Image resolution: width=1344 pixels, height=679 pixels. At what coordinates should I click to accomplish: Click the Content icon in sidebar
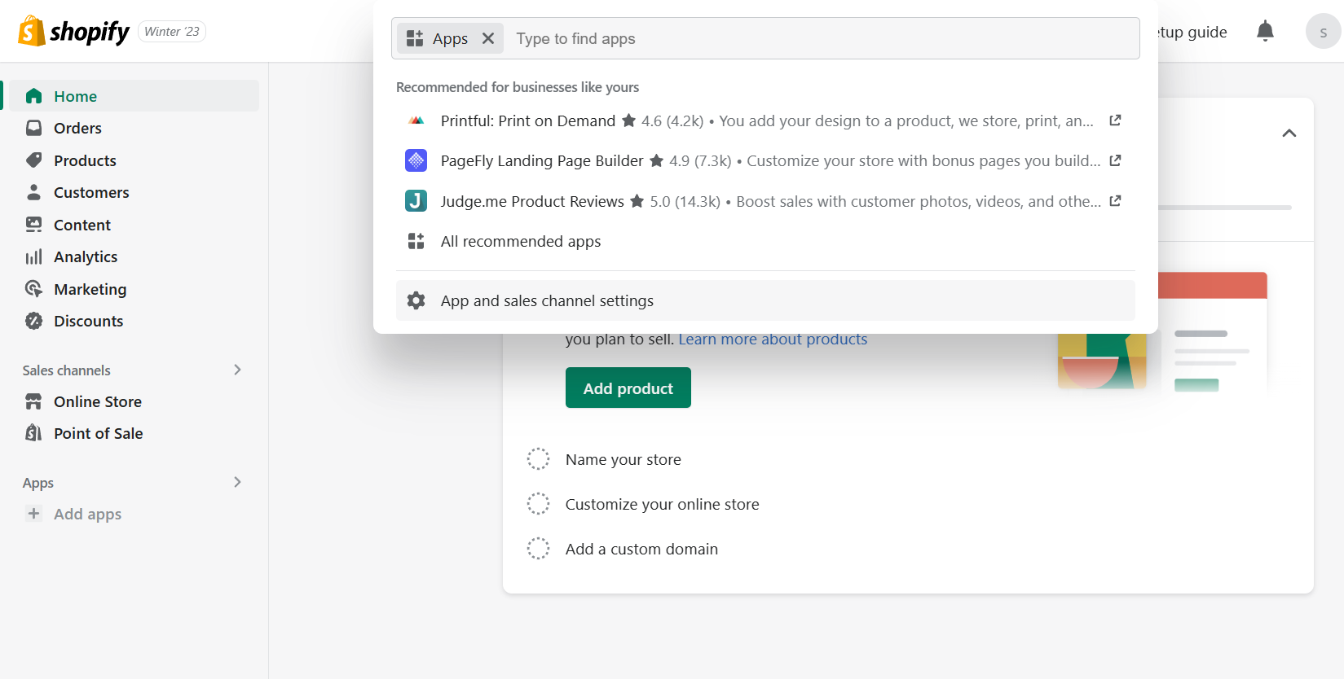pos(33,225)
